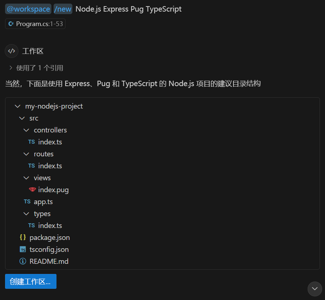Select the my-nodejs-project folder name
This screenshot has height=300, width=325.
[54, 106]
